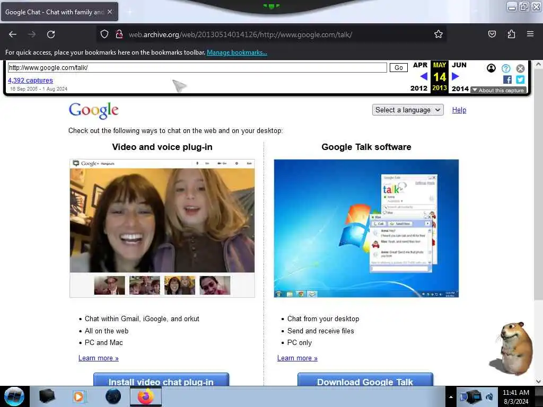This screenshot has width=543, height=407.
Task: Jump to previous capture with left blue arrow
Action: (x=424, y=76)
